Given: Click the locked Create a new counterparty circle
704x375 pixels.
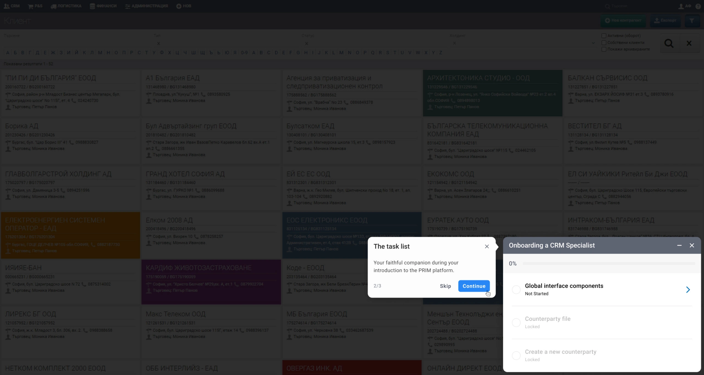Looking at the screenshot, I should coord(516,355).
